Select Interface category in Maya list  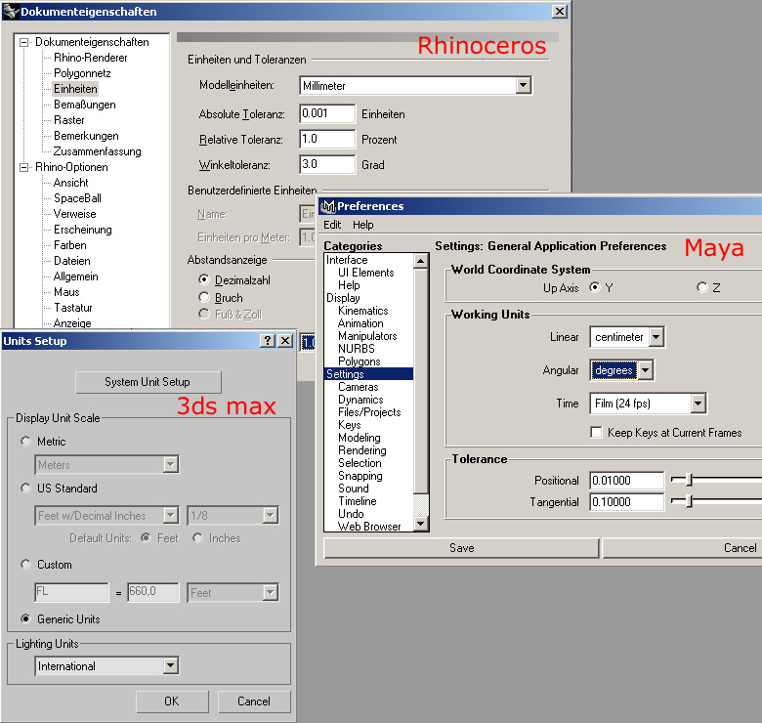click(x=347, y=260)
